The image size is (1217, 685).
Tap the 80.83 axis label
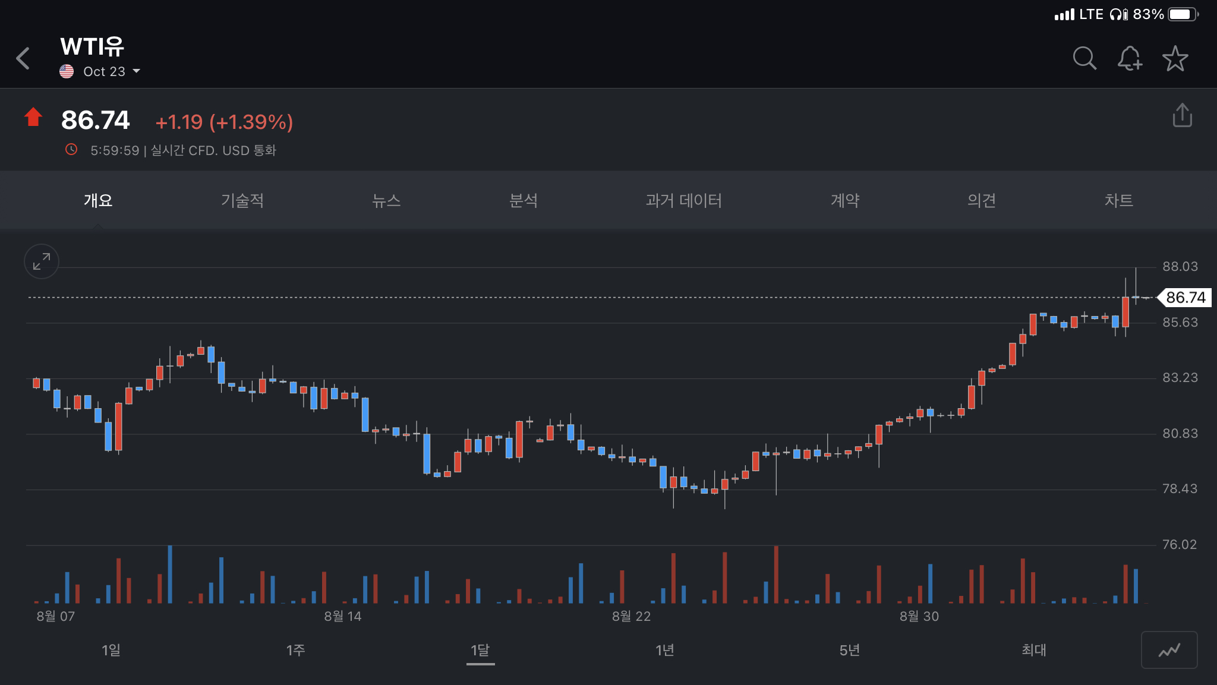[x=1180, y=434]
